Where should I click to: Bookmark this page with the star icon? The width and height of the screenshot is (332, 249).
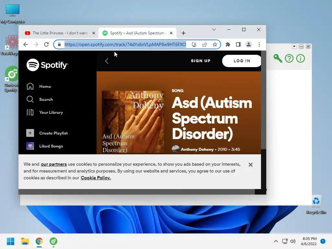click(215, 44)
